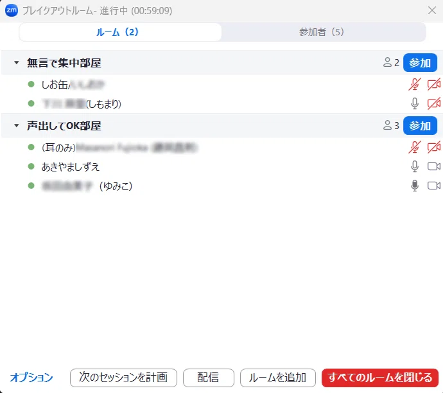
Task: Click the microphone icon for しもまり
Action: pos(415,103)
